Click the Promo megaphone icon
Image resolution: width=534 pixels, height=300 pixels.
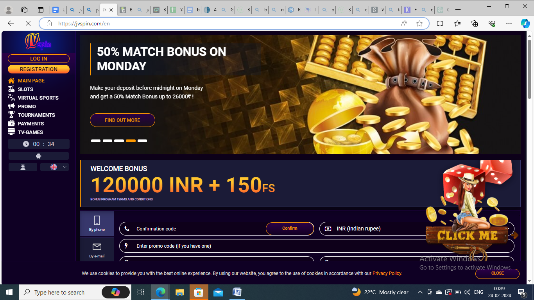click(11, 106)
